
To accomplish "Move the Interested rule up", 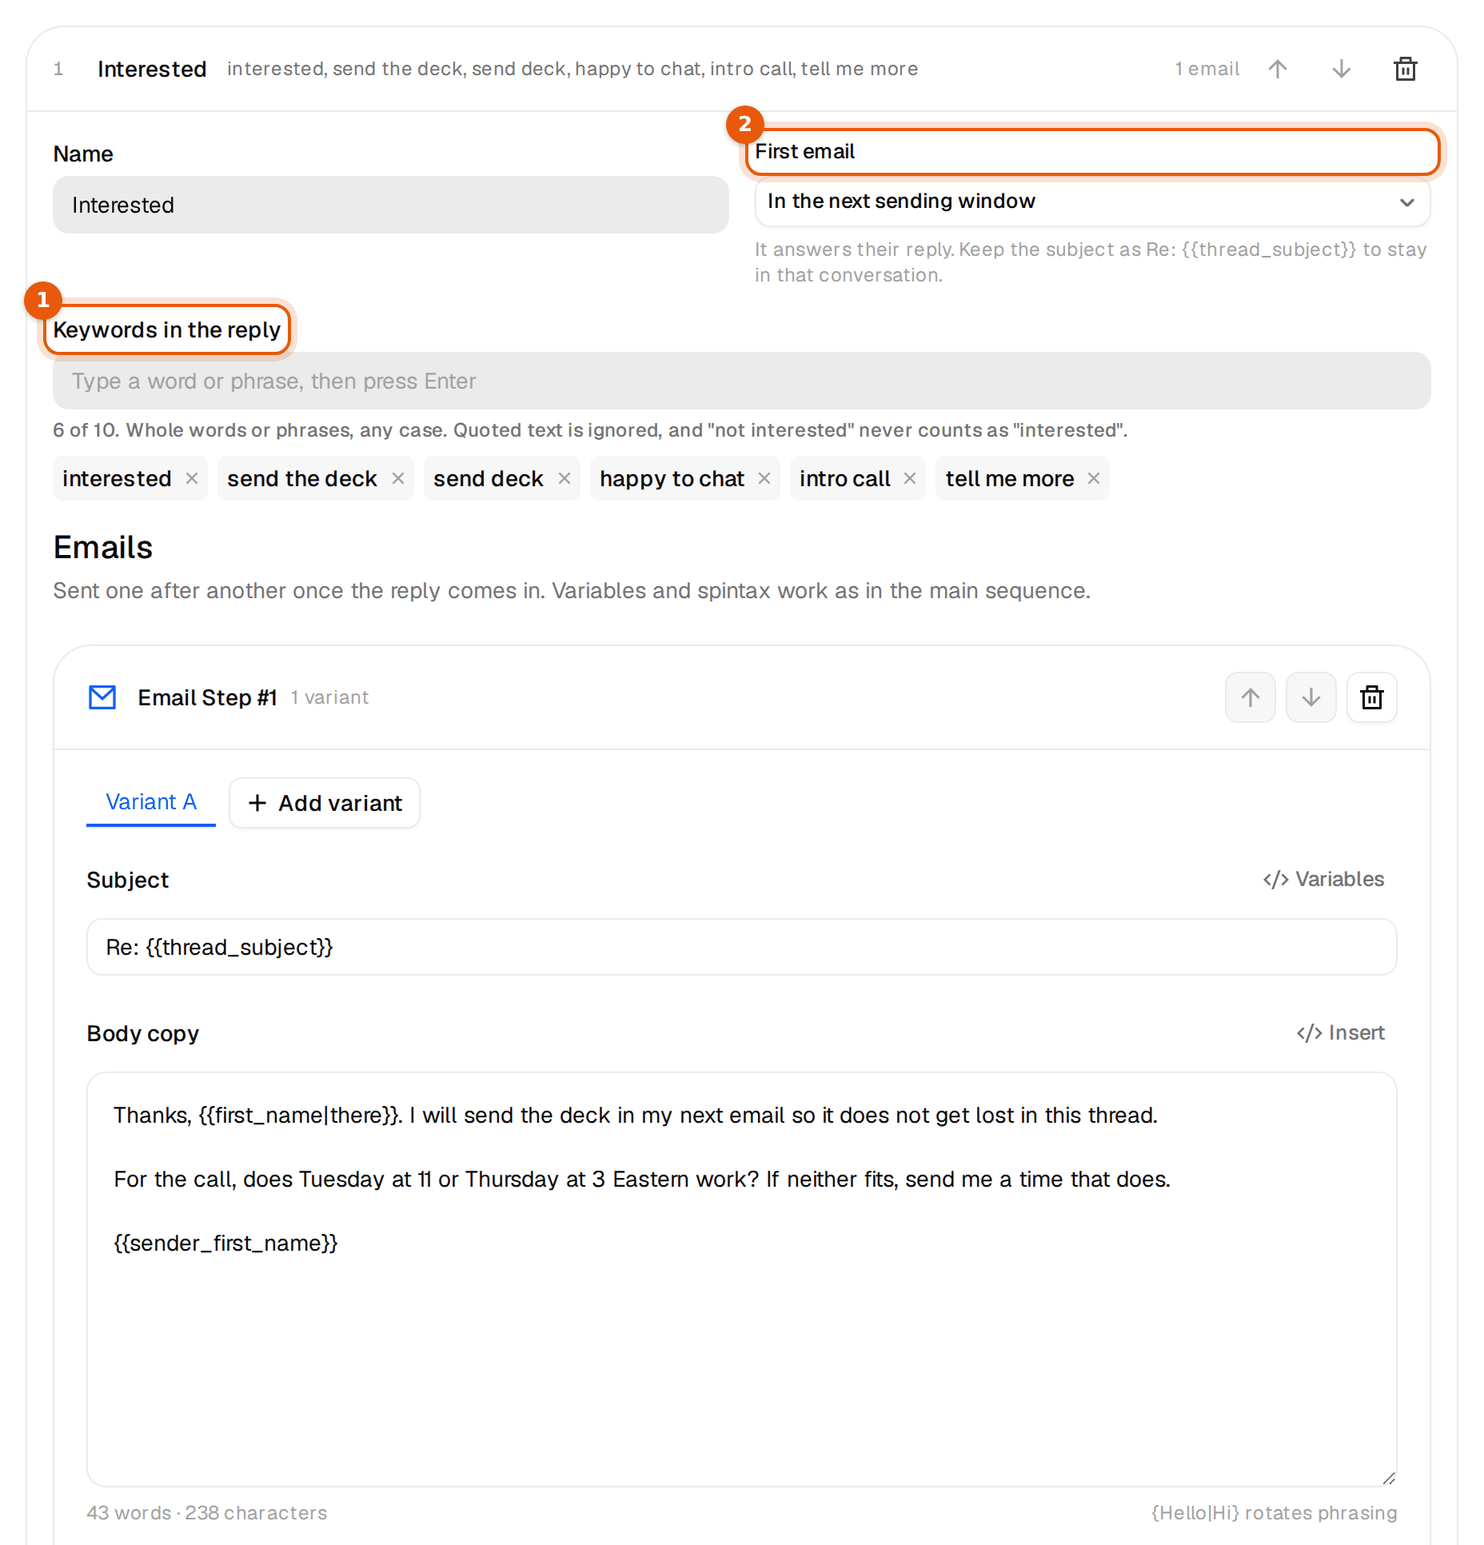I will pos(1278,69).
